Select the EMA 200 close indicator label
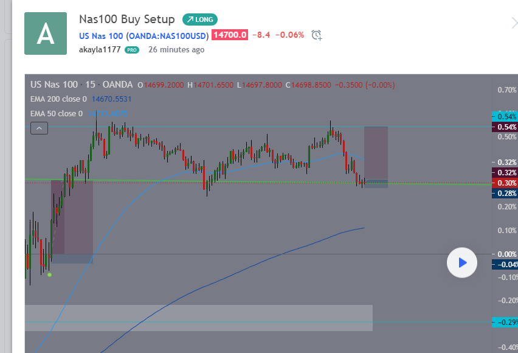Image resolution: width=518 pixels, height=353 pixels. click(x=60, y=99)
